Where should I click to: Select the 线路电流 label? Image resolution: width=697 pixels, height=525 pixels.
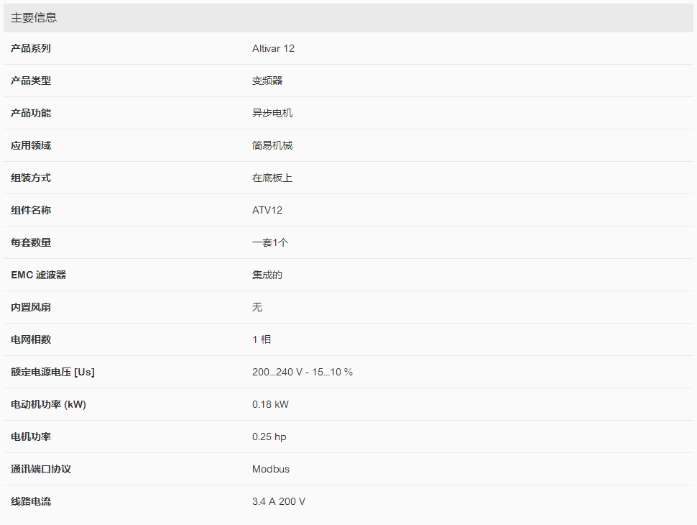coord(31,502)
